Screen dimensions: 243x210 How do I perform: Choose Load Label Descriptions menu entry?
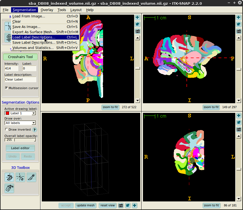[34, 37]
